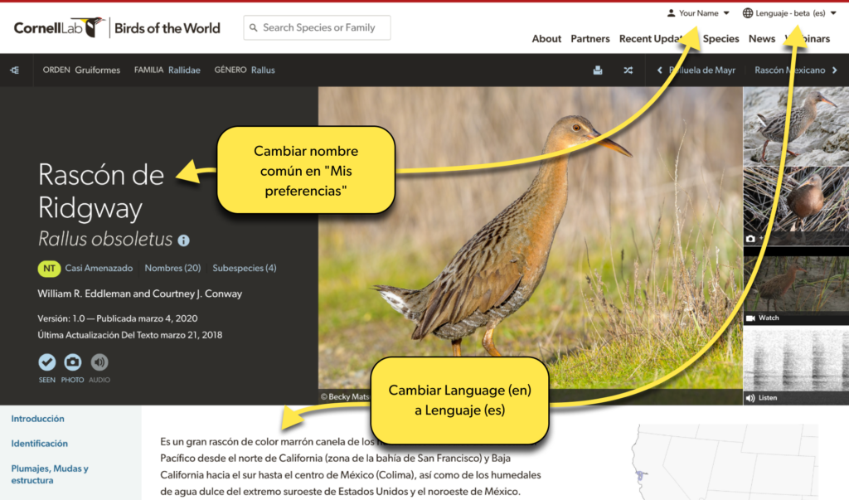Click the magnifying glass in the search box

254,27
